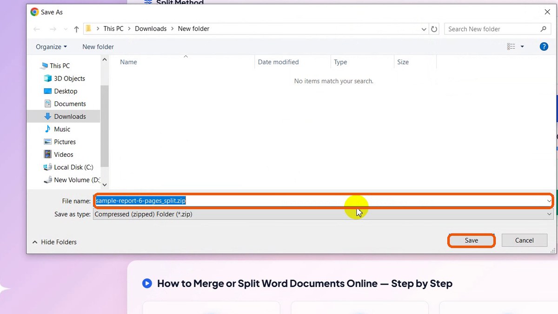
Task: Expand the address bar history dropdown
Action: click(x=424, y=29)
